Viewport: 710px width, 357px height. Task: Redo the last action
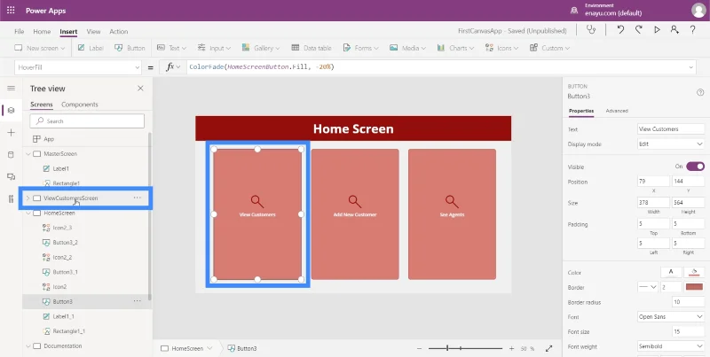[x=638, y=30]
